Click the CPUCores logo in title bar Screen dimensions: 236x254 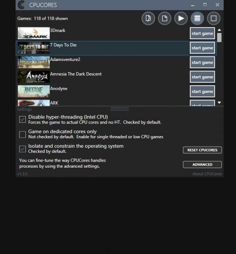[21, 5]
